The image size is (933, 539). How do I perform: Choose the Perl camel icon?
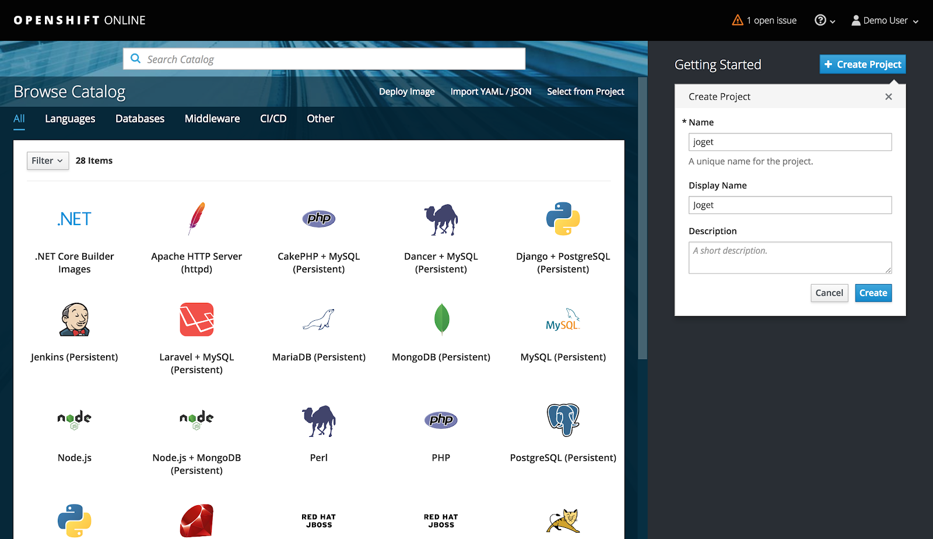[x=319, y=421]
